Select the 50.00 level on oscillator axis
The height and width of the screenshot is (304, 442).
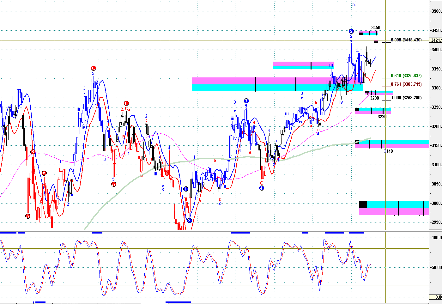(x=437, y=268)
